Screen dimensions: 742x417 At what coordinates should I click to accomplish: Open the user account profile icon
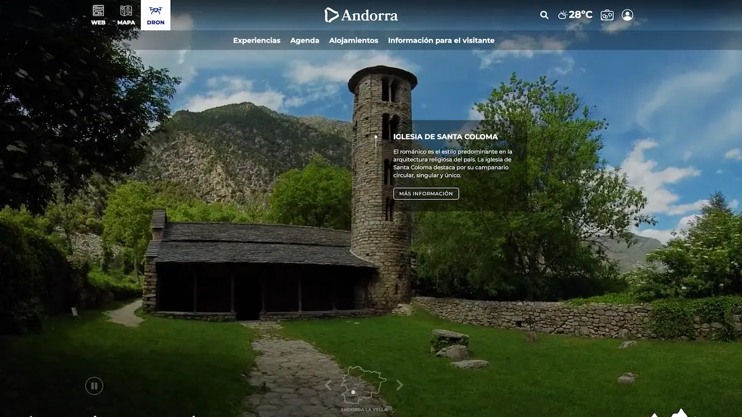(628, 14)
